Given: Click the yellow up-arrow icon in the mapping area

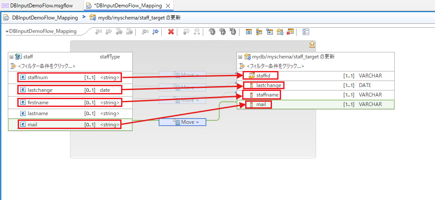Looking at the screenshot, I should point(312,44).
